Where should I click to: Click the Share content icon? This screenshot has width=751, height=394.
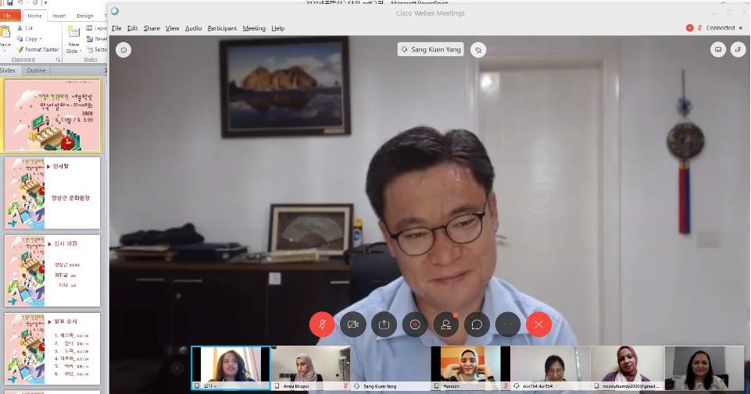point(384,324)
